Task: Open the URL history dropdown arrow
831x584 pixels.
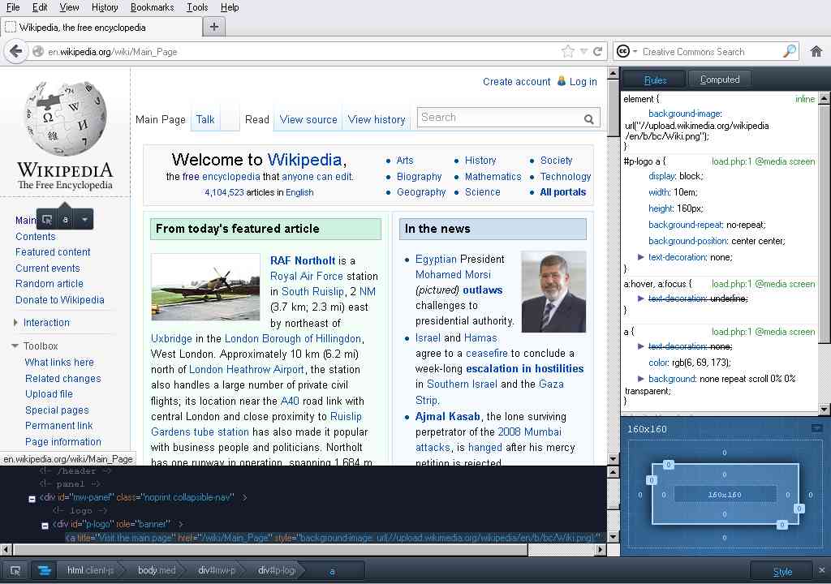Action: (x=583, y=51)
